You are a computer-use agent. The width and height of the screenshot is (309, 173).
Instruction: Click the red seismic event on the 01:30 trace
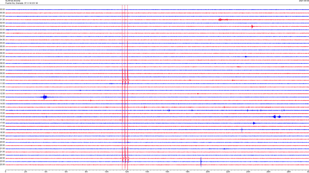click(x=224, y=20)
